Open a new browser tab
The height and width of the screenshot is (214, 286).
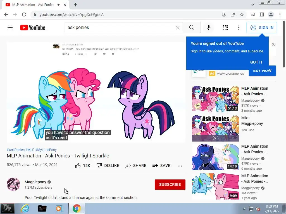[x=75, y=5]
